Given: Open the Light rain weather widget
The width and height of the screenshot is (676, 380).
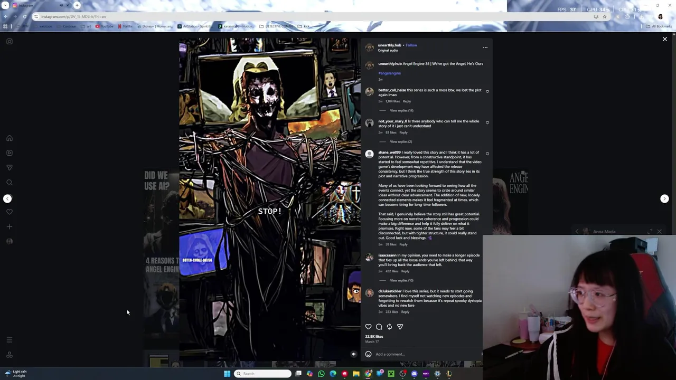Looking at the screenshot, I should (x=15, y=374).
